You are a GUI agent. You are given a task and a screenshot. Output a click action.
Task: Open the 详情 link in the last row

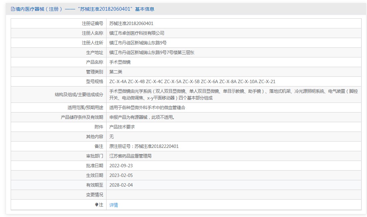114,205
